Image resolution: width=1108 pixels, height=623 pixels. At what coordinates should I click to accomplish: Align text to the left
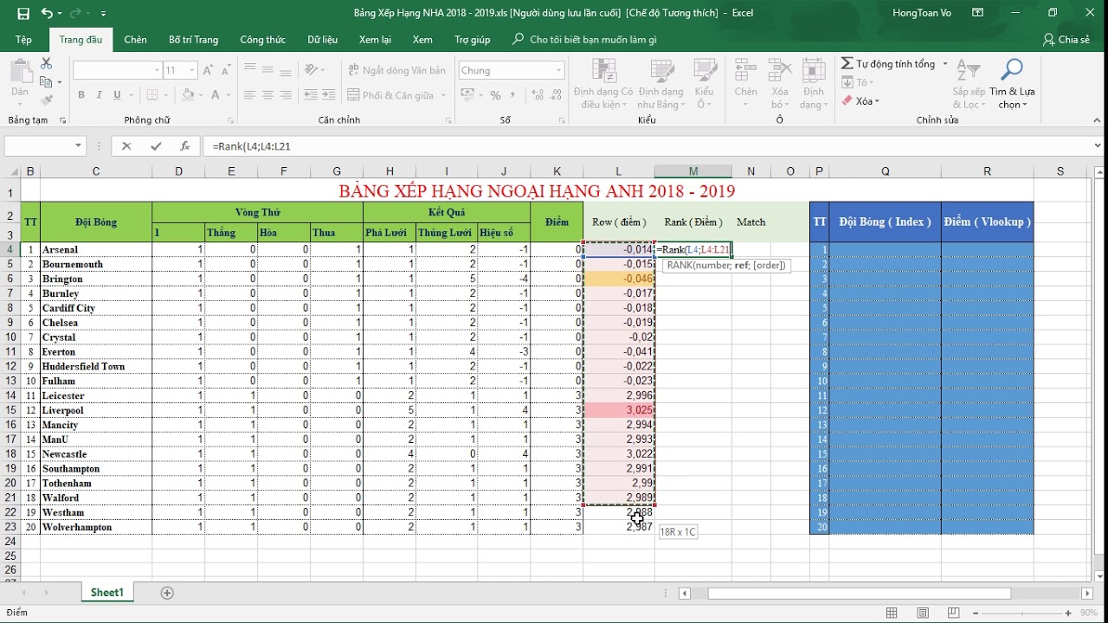coord(250,95)
